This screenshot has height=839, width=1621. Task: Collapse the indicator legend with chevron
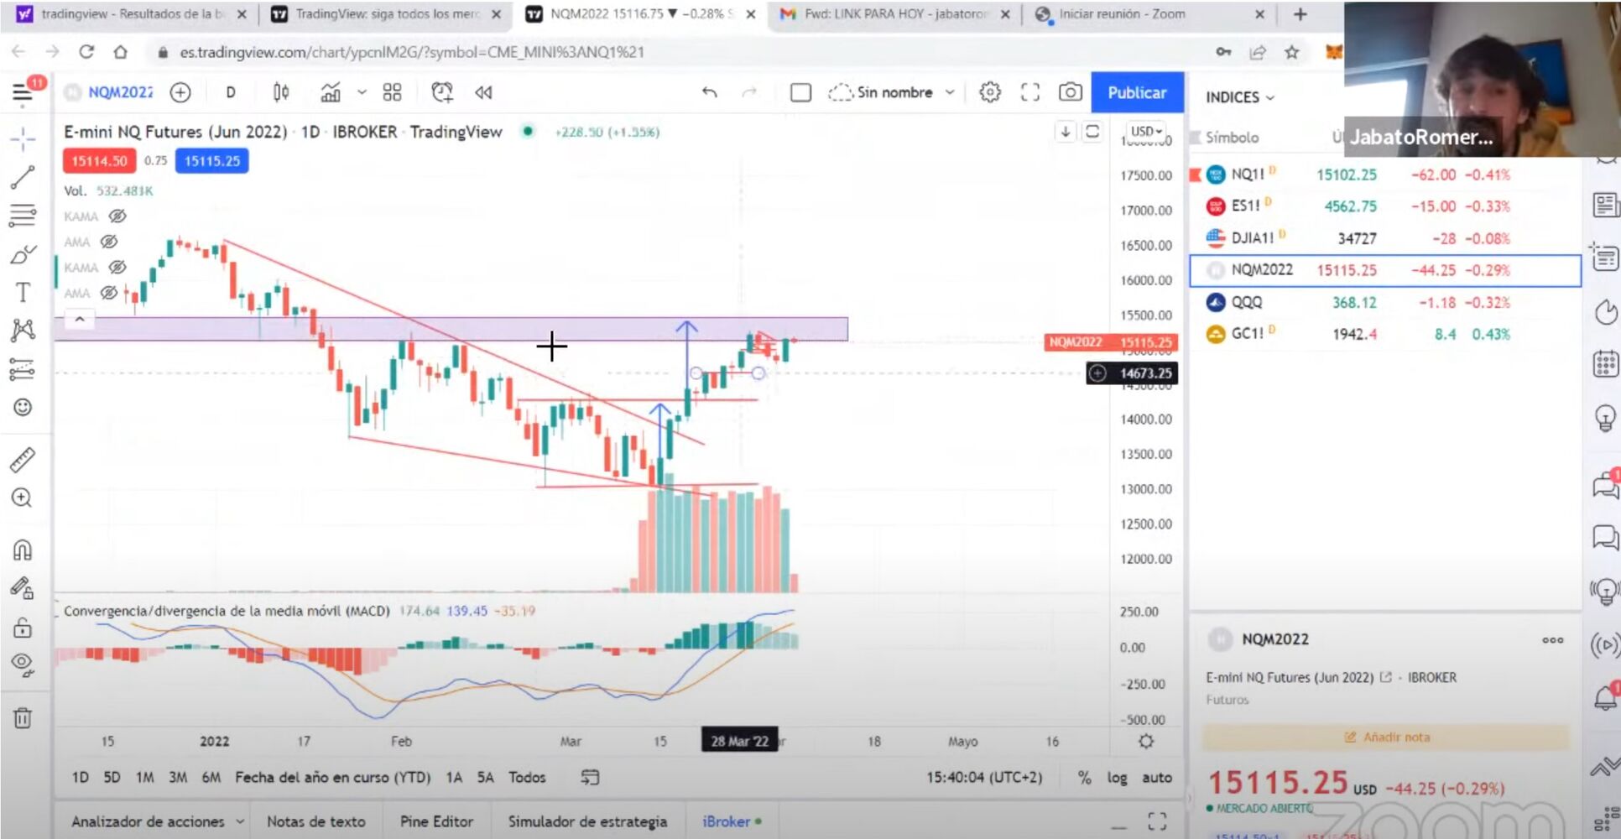80,320
